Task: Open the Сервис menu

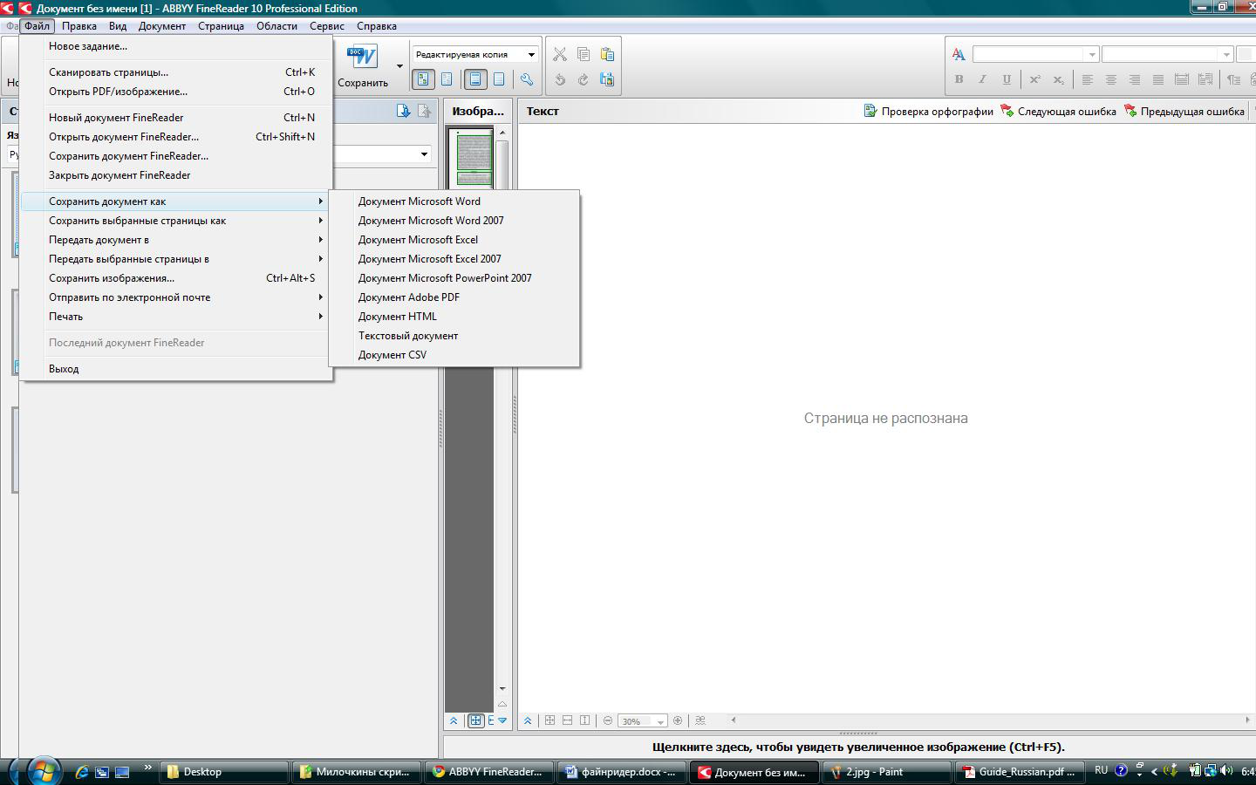Action: pyautogui.click(x=327, y=26)
